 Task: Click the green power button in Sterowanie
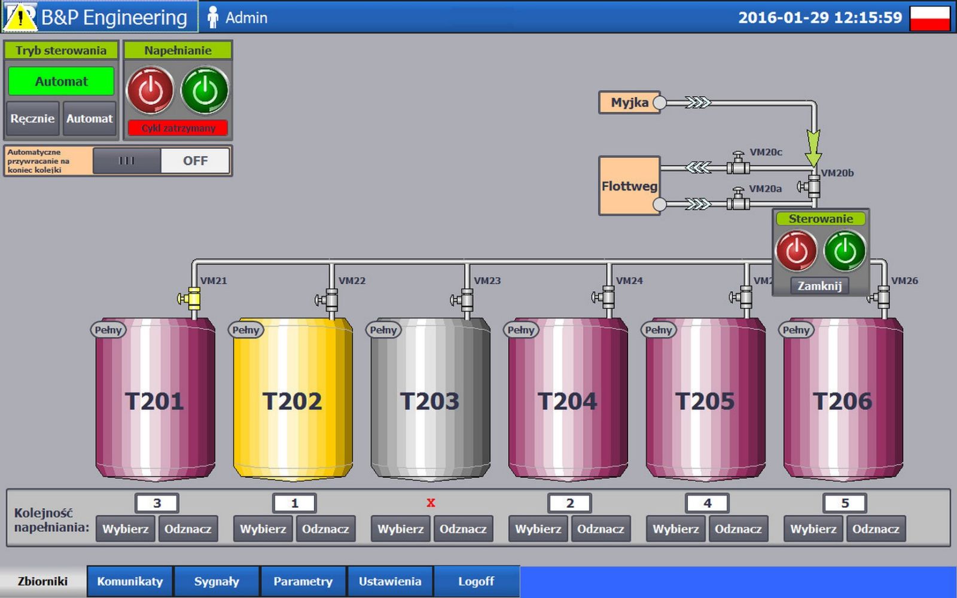coord(845,251)
